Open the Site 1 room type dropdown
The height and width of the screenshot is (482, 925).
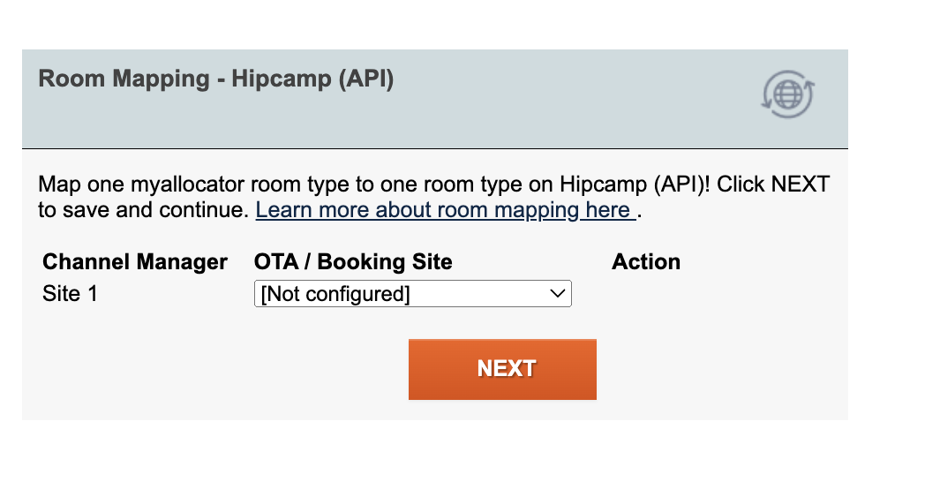(412, 294)
